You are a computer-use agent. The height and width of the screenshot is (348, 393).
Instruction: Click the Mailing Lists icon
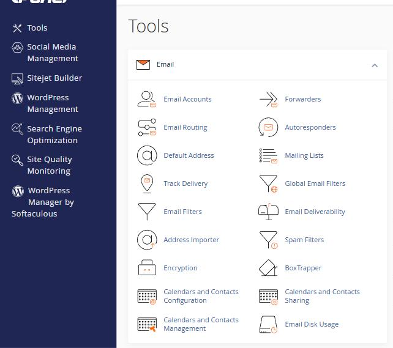click(268, 155)
